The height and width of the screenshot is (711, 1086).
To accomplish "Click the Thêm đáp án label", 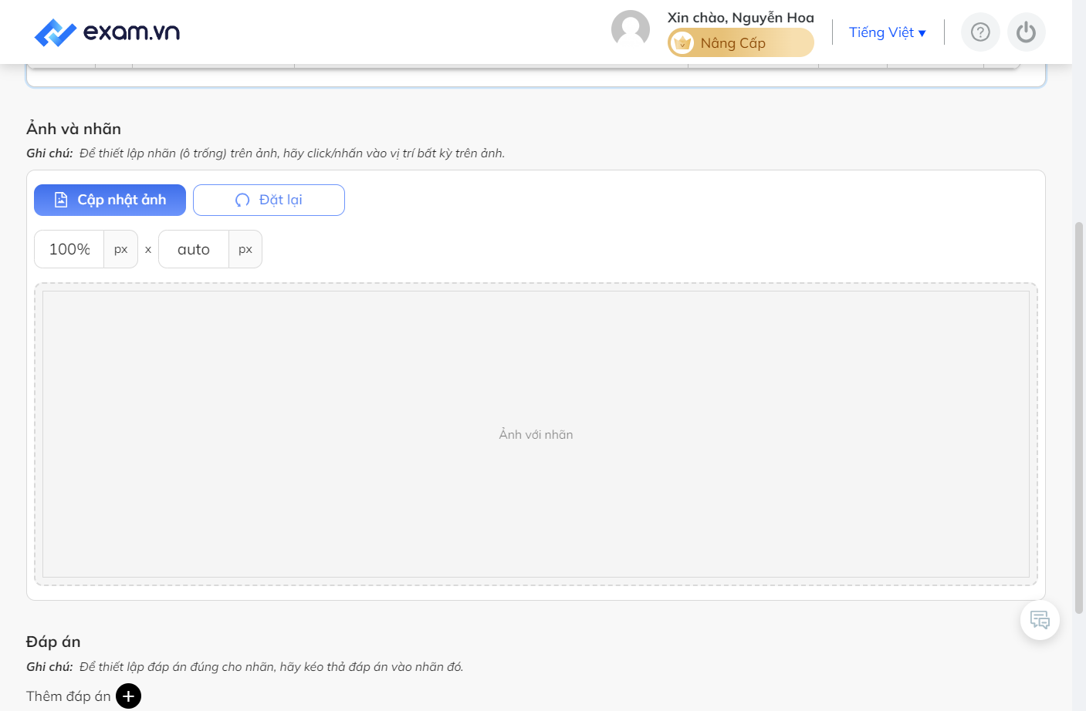I will tap(69, 696).
